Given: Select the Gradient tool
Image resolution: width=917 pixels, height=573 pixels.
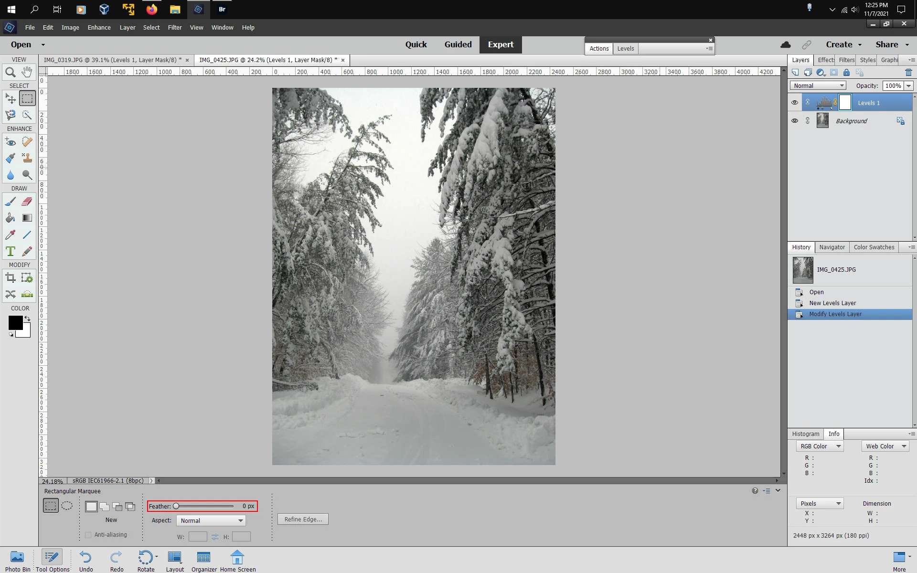Looking at the screenshot, I should (x=27, y=218).
